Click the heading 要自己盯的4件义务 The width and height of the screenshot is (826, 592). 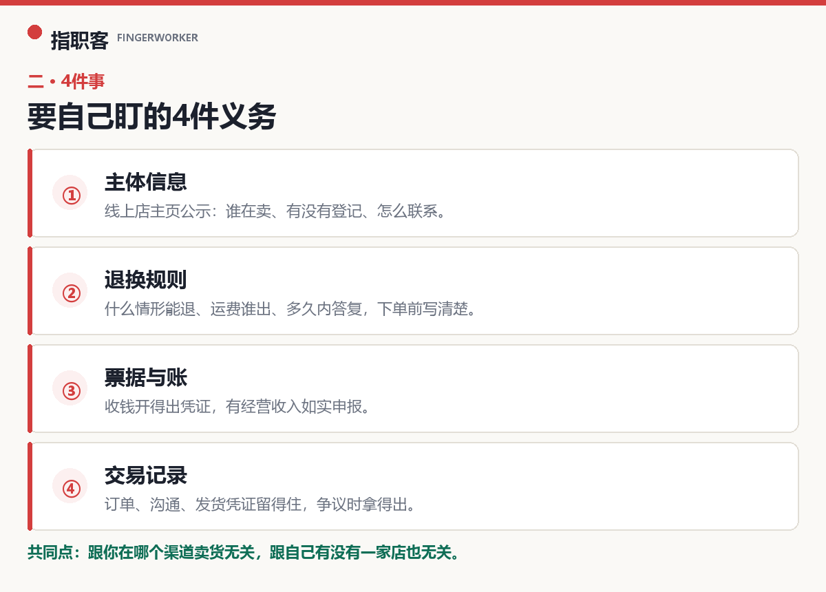pos(151,116)
